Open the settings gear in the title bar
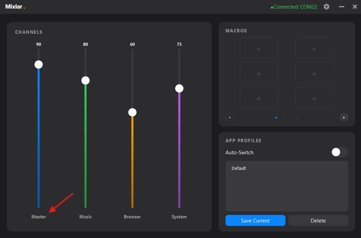Image resolution: width=361 pixels, height=238 pixels. 326,7
